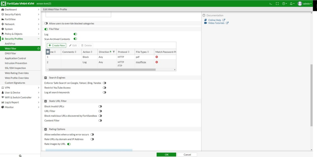Viewport: 317px width, 157px height.
Task: Open the help question mark menu
Action: (284, 4)
